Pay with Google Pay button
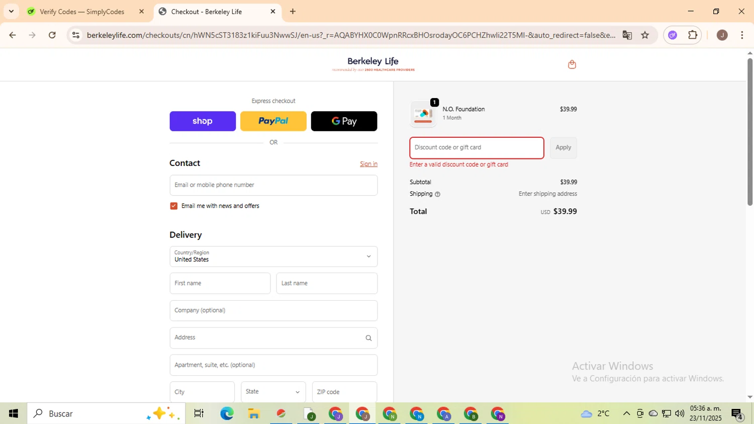Viewport: 754px width, 424px height. [344, 121]
